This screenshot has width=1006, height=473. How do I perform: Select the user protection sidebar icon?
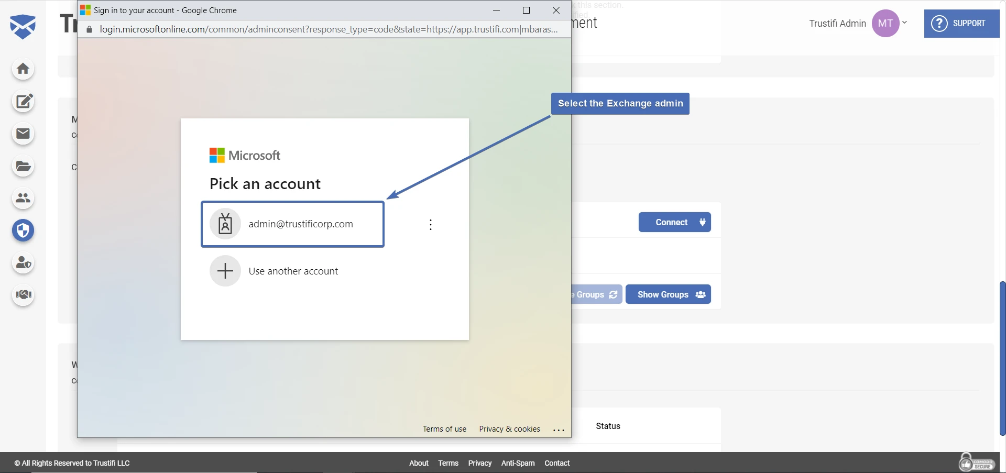[23, 263]
